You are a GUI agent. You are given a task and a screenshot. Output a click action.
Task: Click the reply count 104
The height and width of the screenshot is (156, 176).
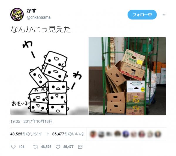[x=21, y=147]
